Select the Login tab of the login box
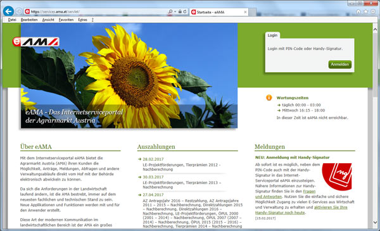This screenshot has height=231, width=380. [272, 35]
